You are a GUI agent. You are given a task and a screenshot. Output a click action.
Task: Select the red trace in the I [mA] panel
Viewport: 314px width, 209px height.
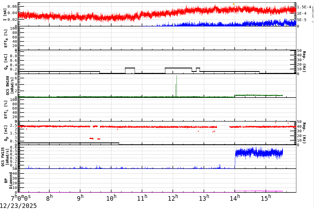[x=107, y=16]
